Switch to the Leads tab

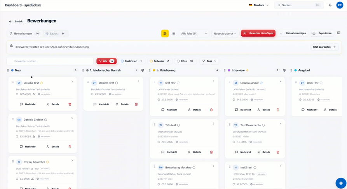pos(55,34)
